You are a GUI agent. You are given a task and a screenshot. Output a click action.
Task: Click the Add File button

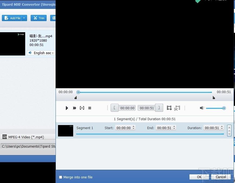[12, 18]
